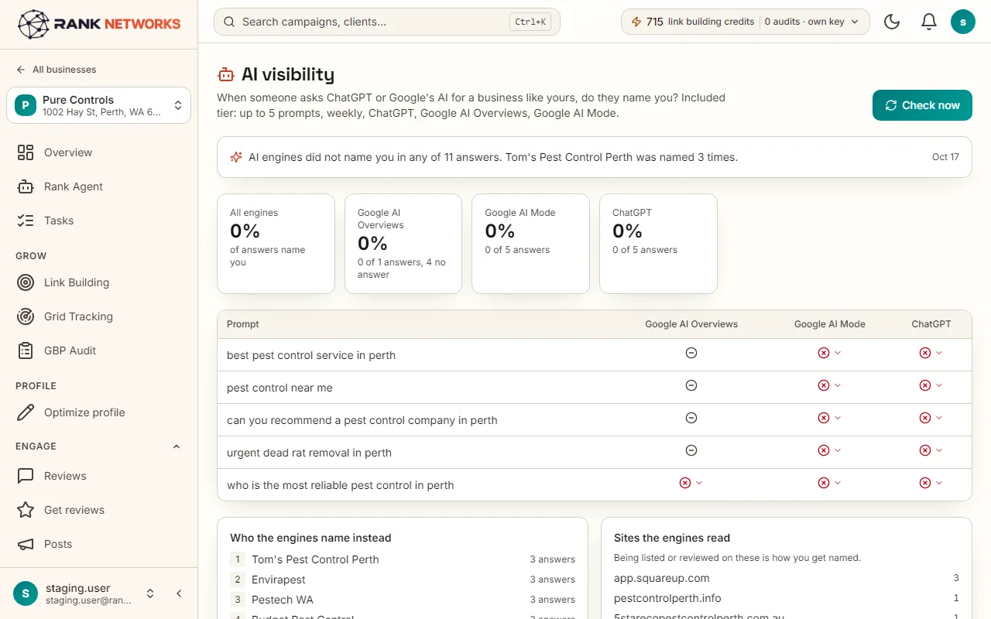Screen dimensions: 991x619
Task: Click the Rank Networks logo
Action: tap(99, 24)
